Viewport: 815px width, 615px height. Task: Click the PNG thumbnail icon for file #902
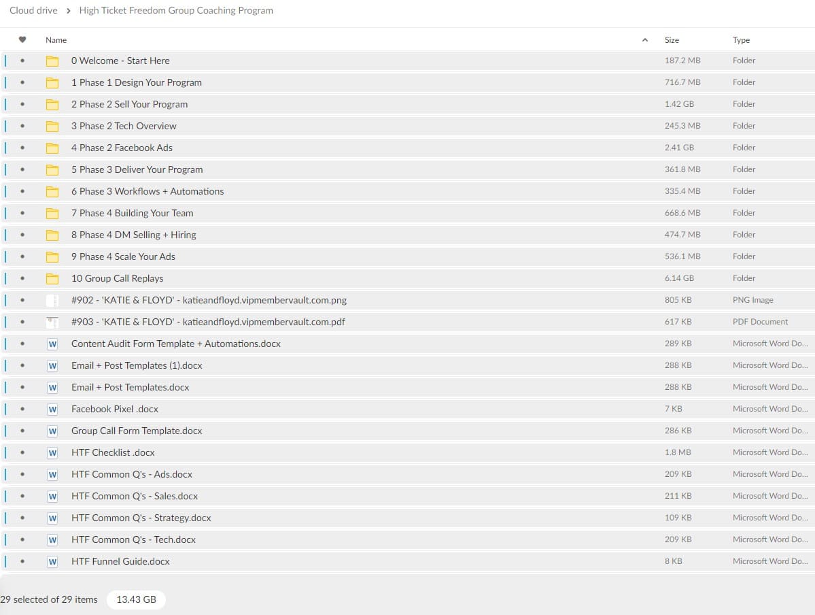click(52, 300)
